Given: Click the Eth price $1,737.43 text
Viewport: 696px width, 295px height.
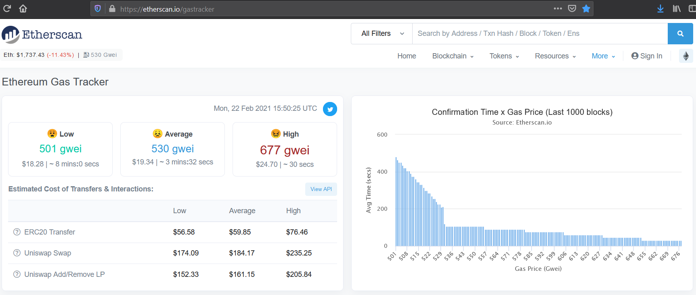Looking at the screenshot, I should (24, 55).
